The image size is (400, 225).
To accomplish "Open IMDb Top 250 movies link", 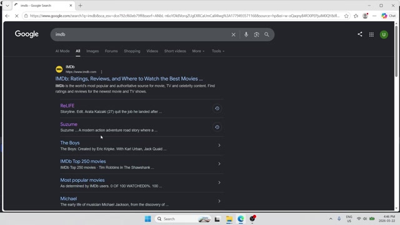I will pyautogui.click(x=83, y=161).
